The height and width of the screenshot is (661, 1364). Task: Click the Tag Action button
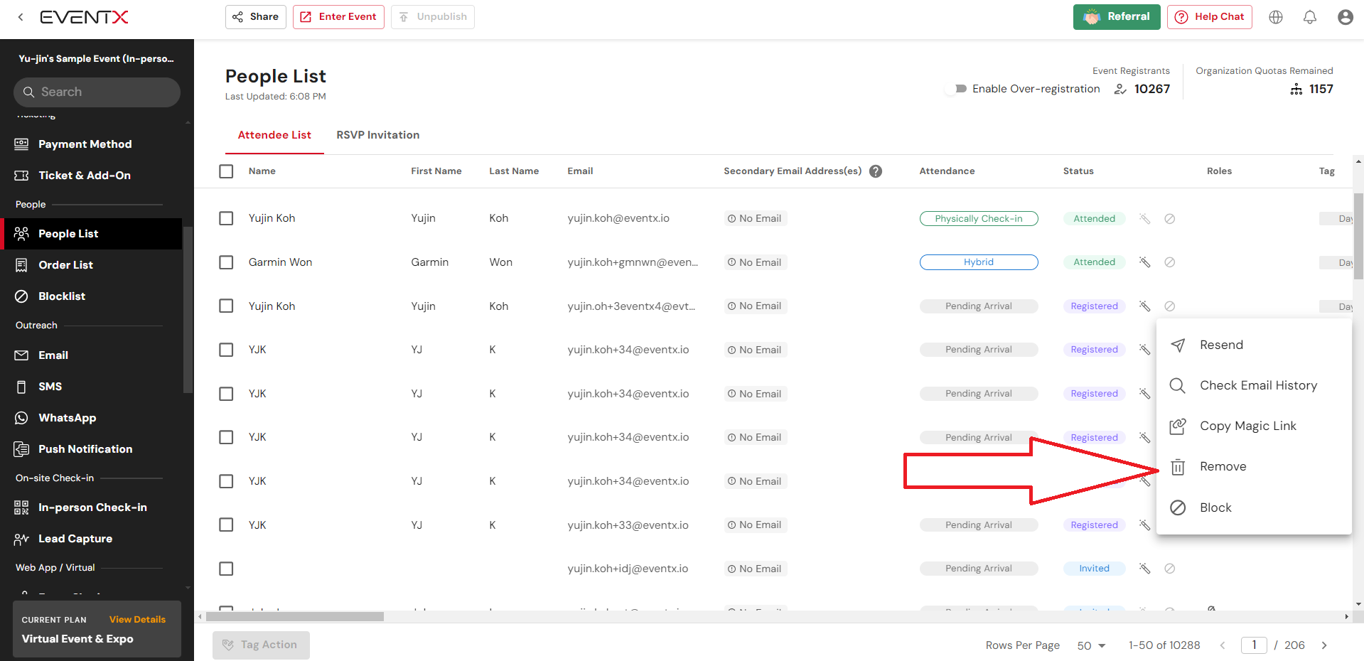(261, 645)
